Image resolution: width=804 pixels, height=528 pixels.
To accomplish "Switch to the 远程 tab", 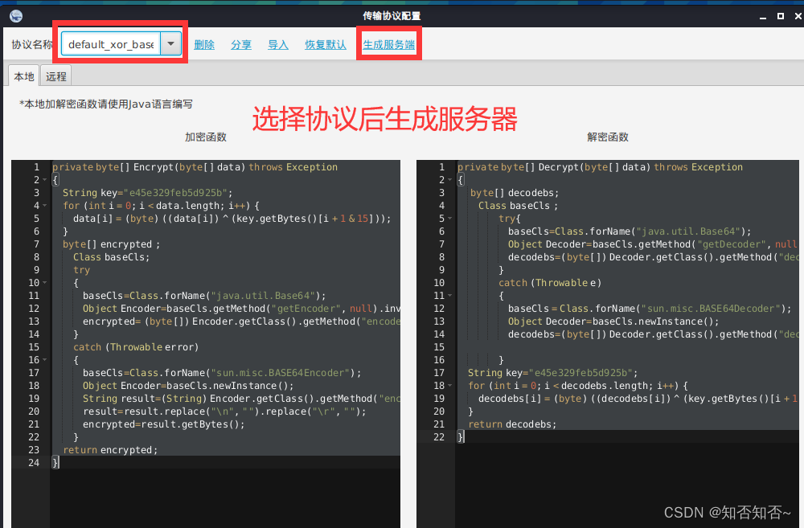I will point(55,76).
